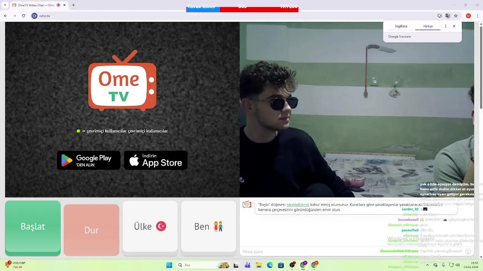Open Microsoft Store from the taskbar

281,265
